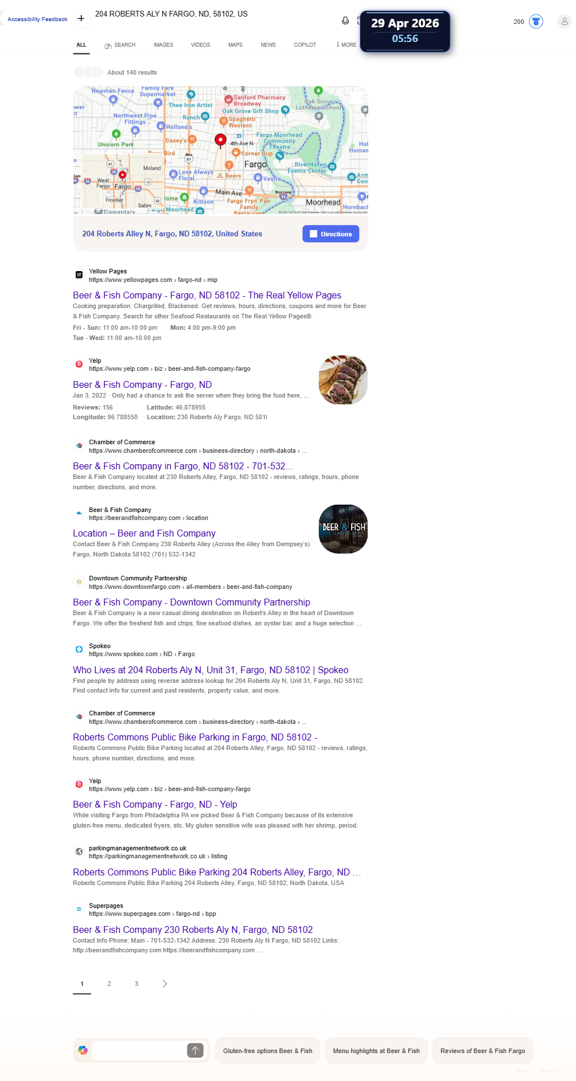Open the VIDEOS tab

coord(200,45)
